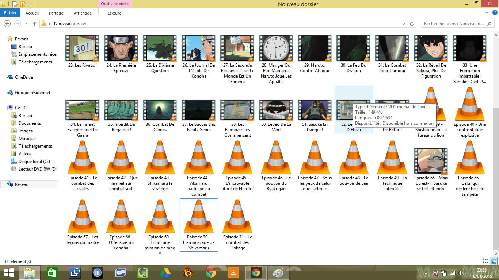This screenshot has width=499, height=280.
Task: Click the search magnifier icon
Action: (490, 24)
